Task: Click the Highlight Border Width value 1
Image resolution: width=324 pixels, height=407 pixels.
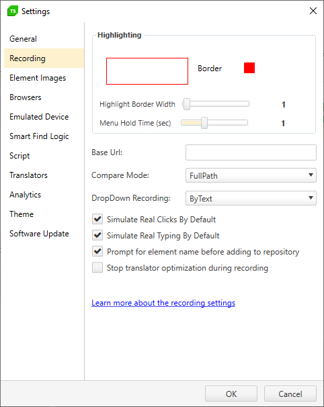Action: coord(284,105)
